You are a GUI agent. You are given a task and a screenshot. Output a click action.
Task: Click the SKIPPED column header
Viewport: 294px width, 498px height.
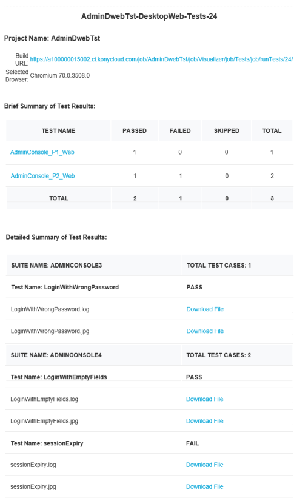click(x=227, y=131)
